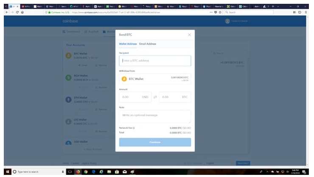This screenshot has height=177, width=314.
Task: Open the English language dropdown
Action: point(219,163)
